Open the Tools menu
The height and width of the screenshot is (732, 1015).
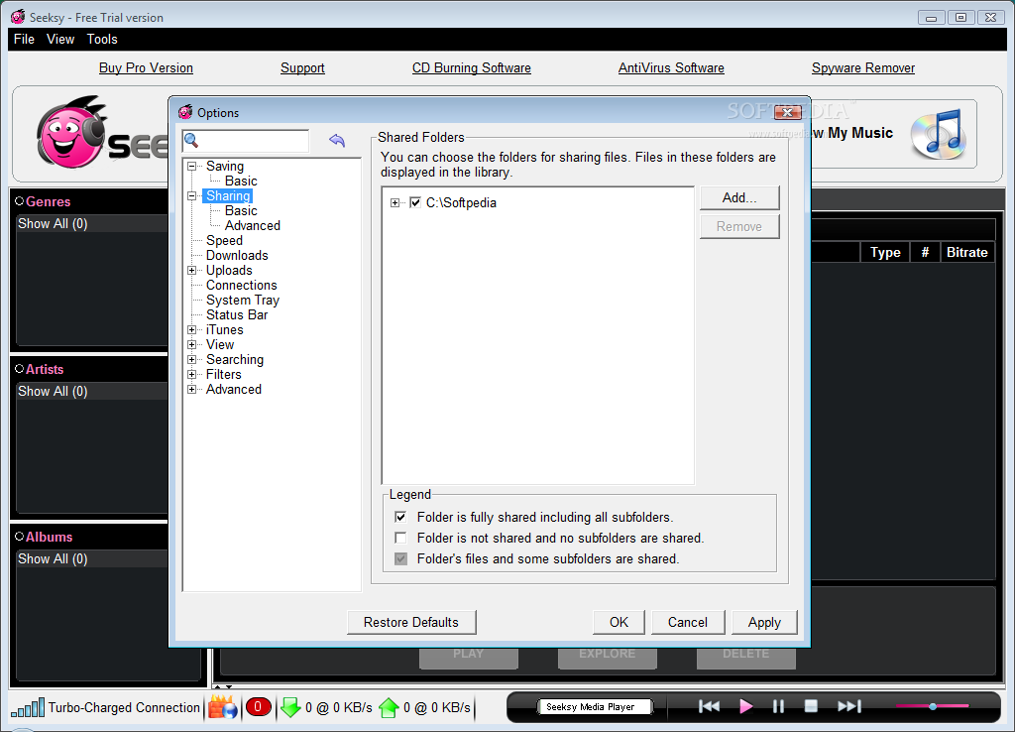[x=102, y=39]
